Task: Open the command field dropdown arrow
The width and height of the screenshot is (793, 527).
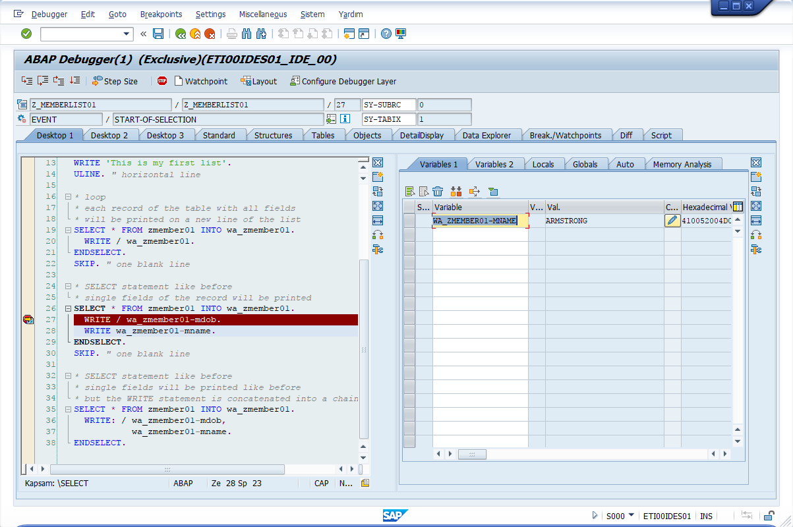Action: pos(127,34)
